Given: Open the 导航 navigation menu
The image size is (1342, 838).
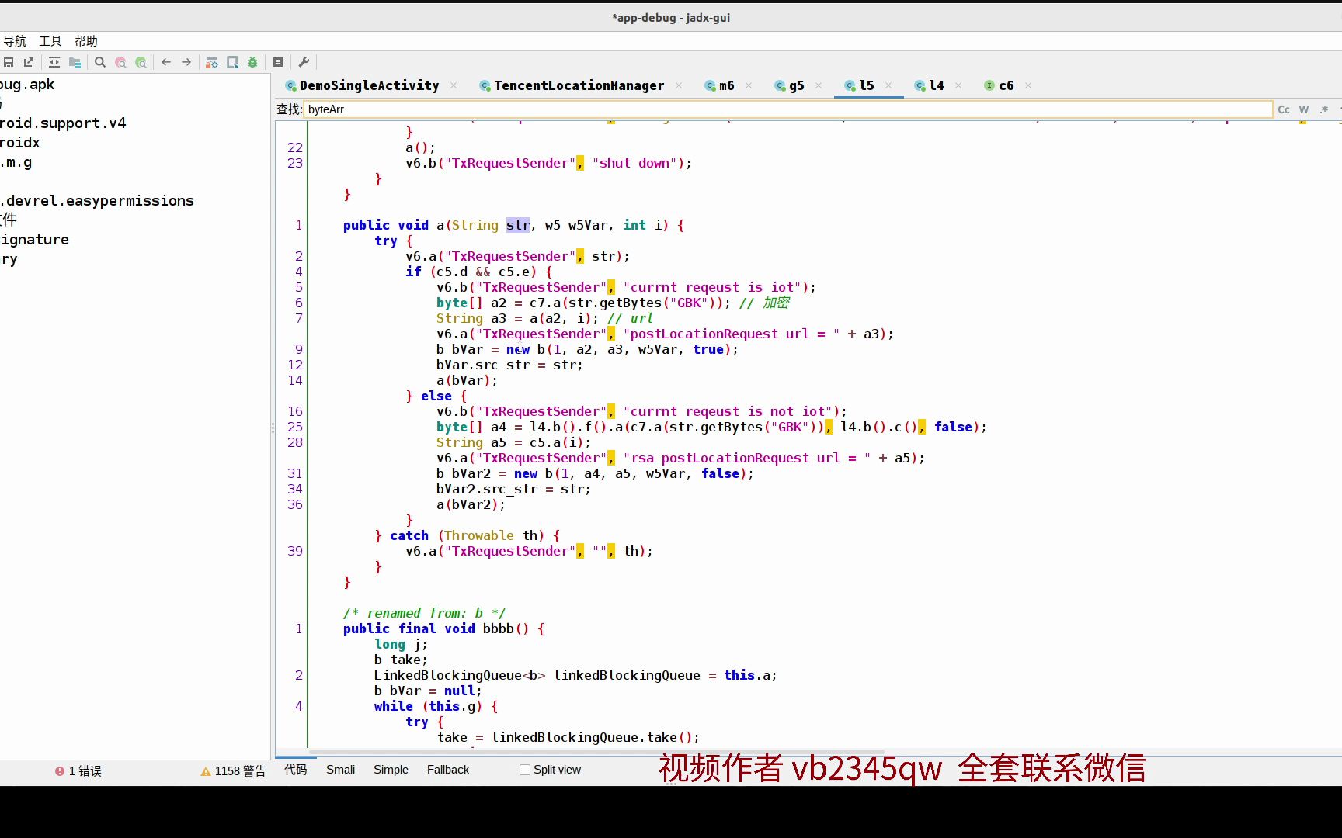Looking at the screenshot, I should tap(14, 41).
